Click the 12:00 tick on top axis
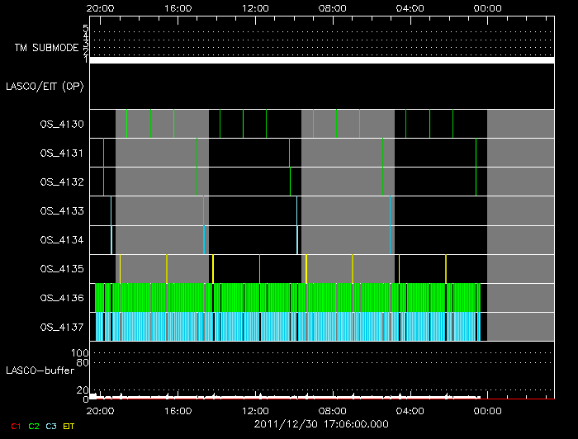 point(256,7)
